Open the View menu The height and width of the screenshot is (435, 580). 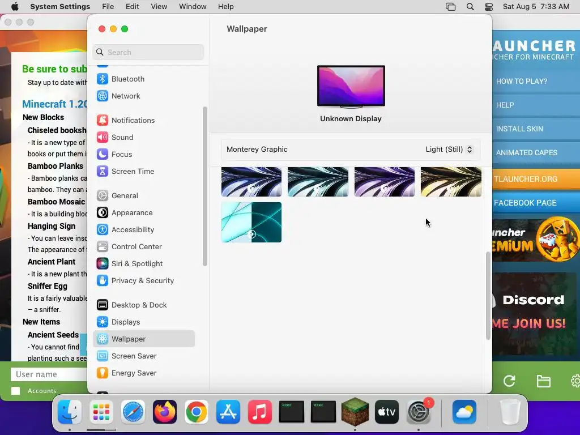tap(159, 7)
